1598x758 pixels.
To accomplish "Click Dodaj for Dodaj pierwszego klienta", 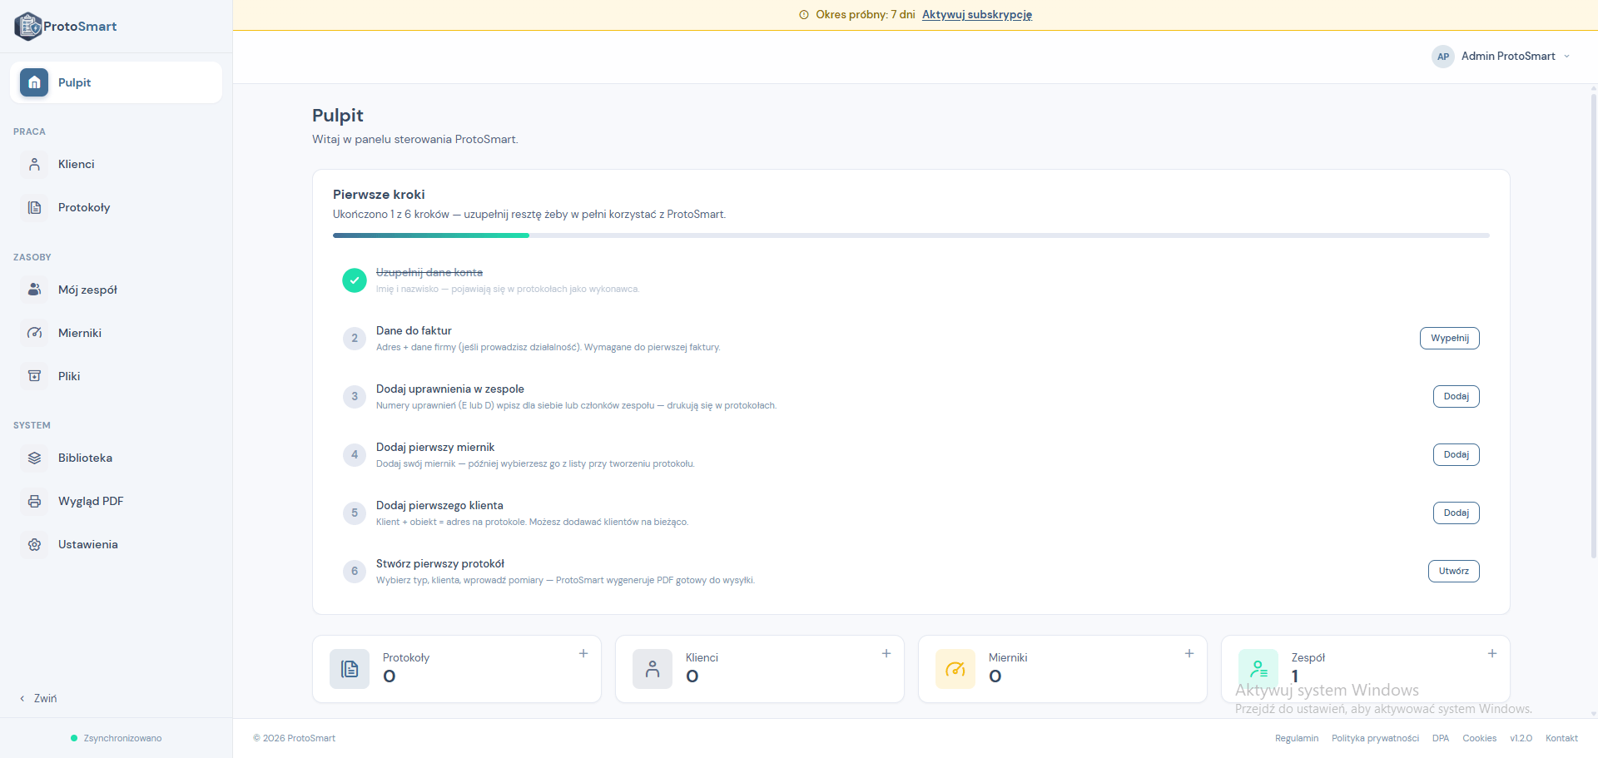I will (1457, 513).
